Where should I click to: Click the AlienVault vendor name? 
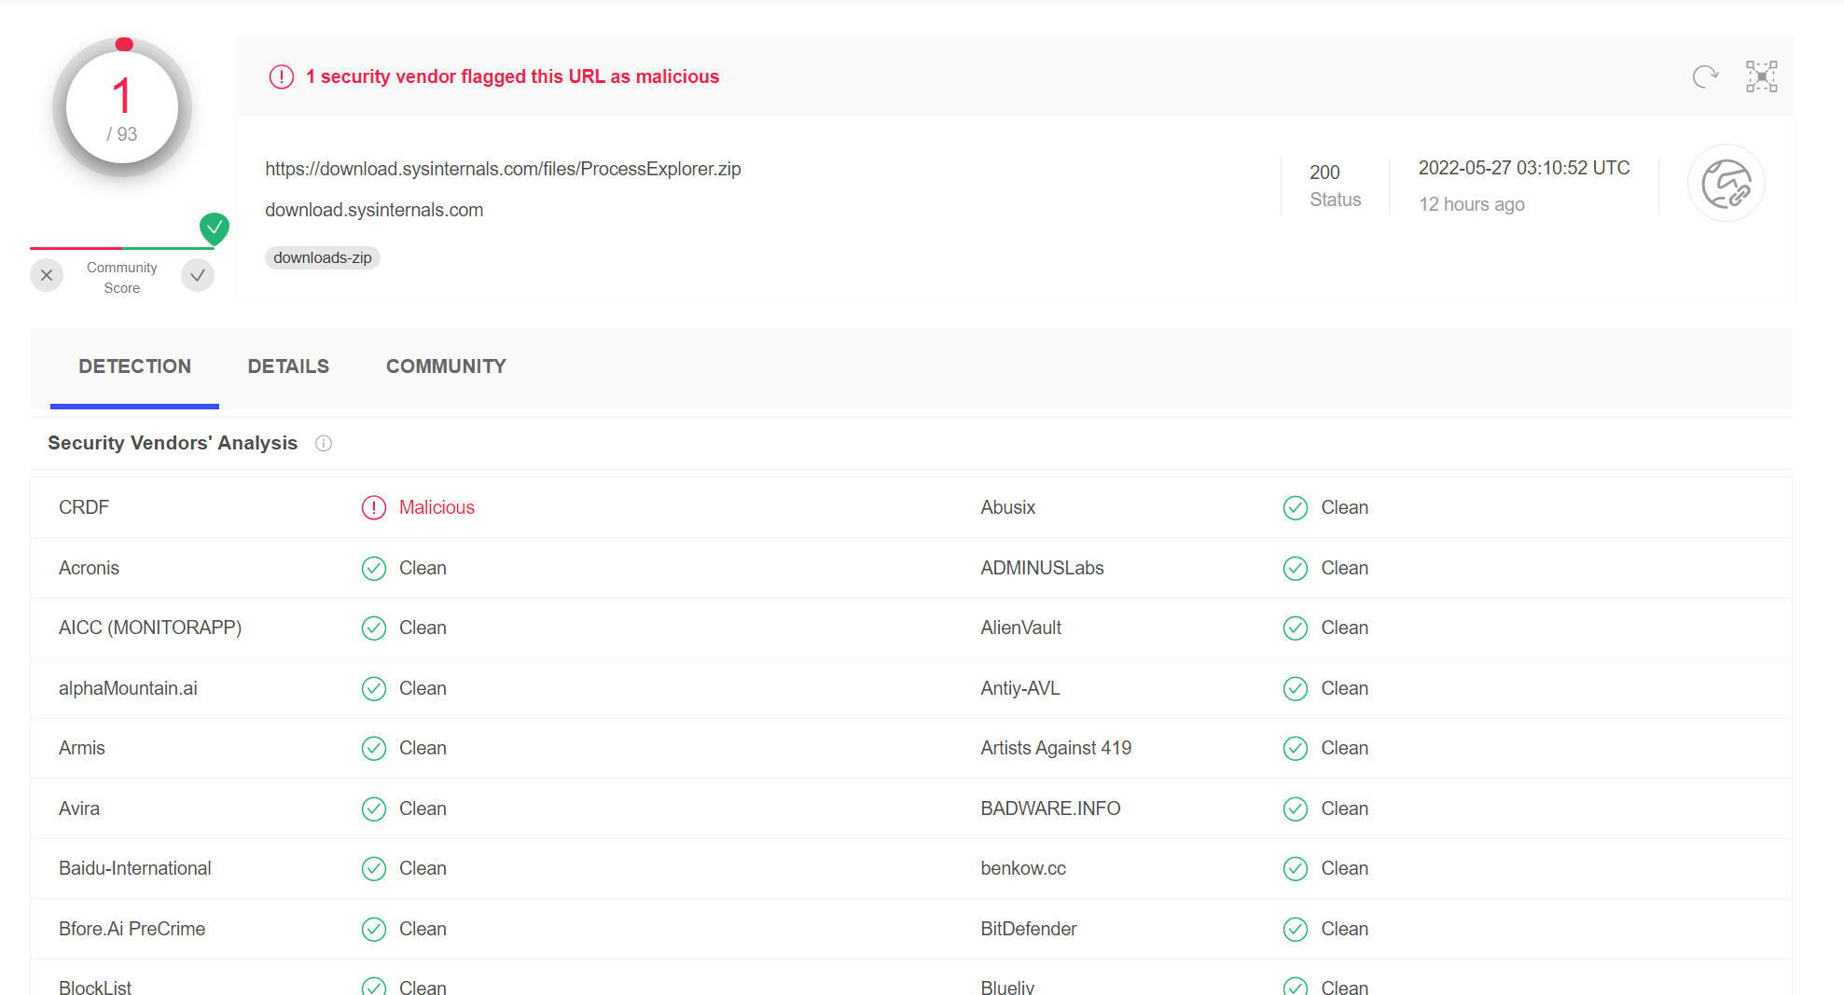1020,628
